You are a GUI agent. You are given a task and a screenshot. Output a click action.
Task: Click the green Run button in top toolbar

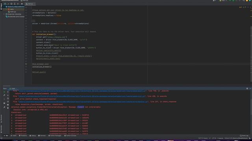click(230, 1)
